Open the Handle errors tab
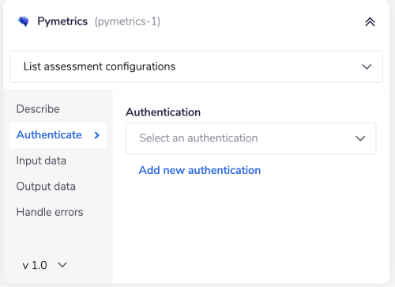Viewport: 395px width, 287px height. point(50,212)
